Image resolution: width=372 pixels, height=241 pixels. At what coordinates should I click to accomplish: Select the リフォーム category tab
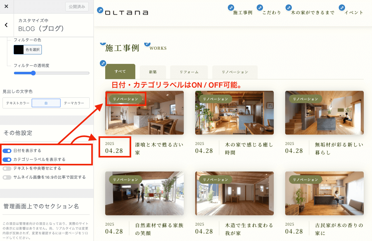click(189, 72)
